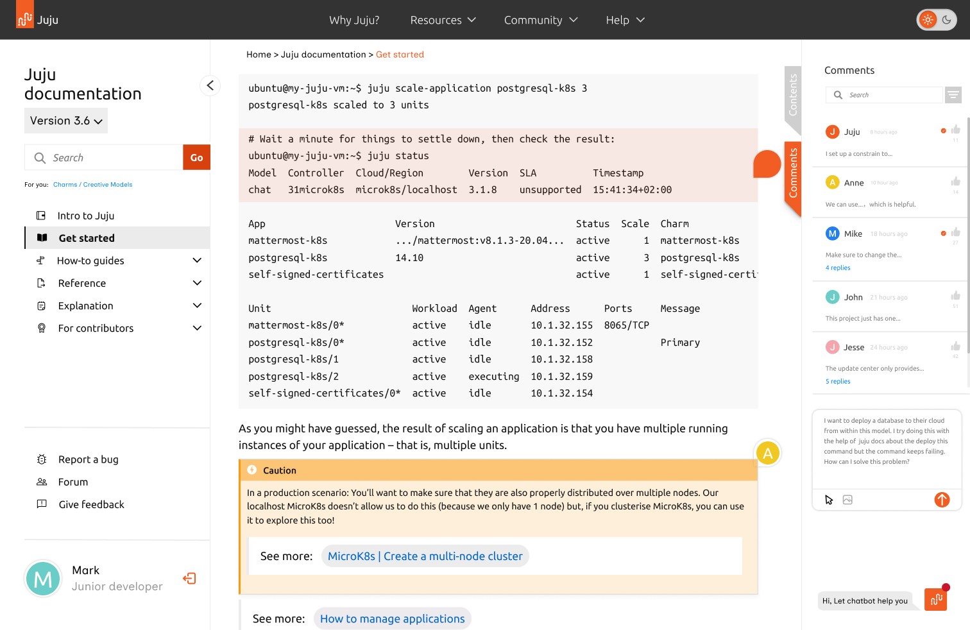Send comment with orange arrow button
The image size is (970, 630).
[942, 500]
